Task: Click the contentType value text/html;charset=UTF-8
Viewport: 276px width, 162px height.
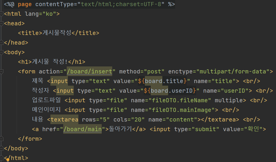Action: click(x=121, y=4)
